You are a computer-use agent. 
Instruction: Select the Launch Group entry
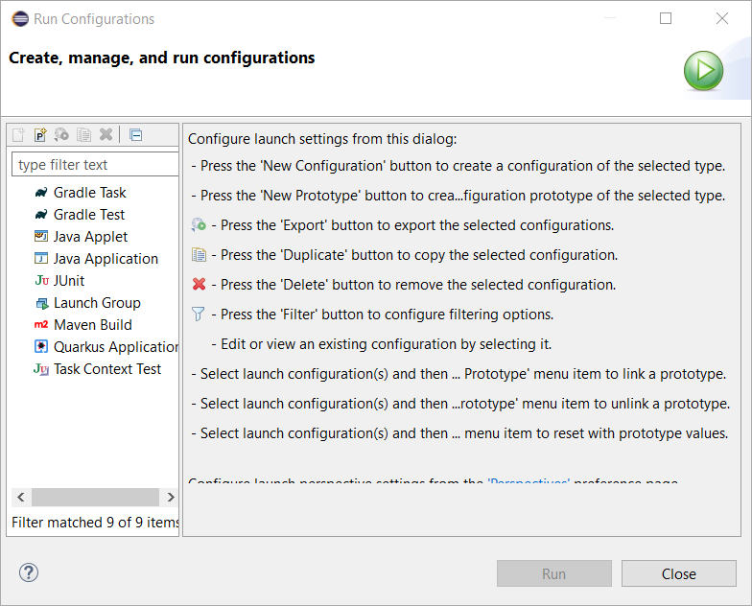point(97,303)
